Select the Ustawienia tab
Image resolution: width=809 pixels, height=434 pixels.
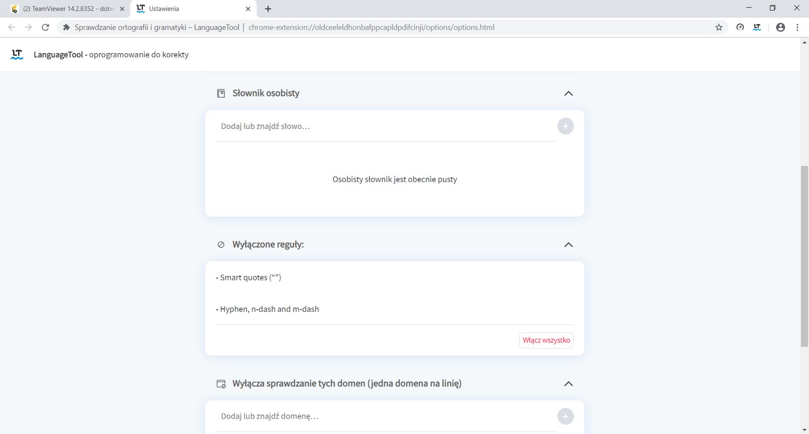[193, 8]
